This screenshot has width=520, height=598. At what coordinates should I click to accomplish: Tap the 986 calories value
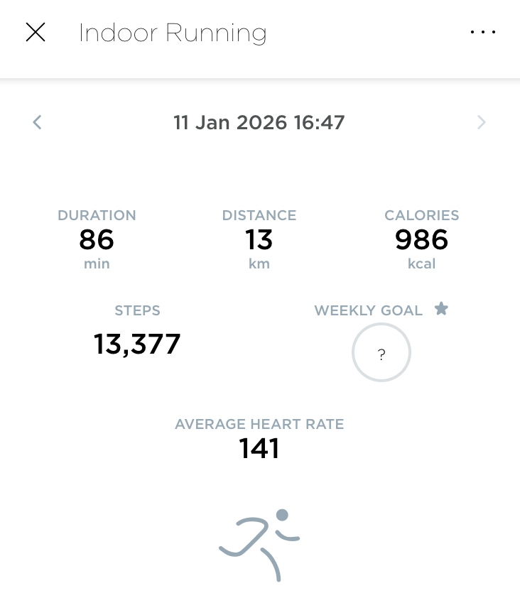[421, 240]
